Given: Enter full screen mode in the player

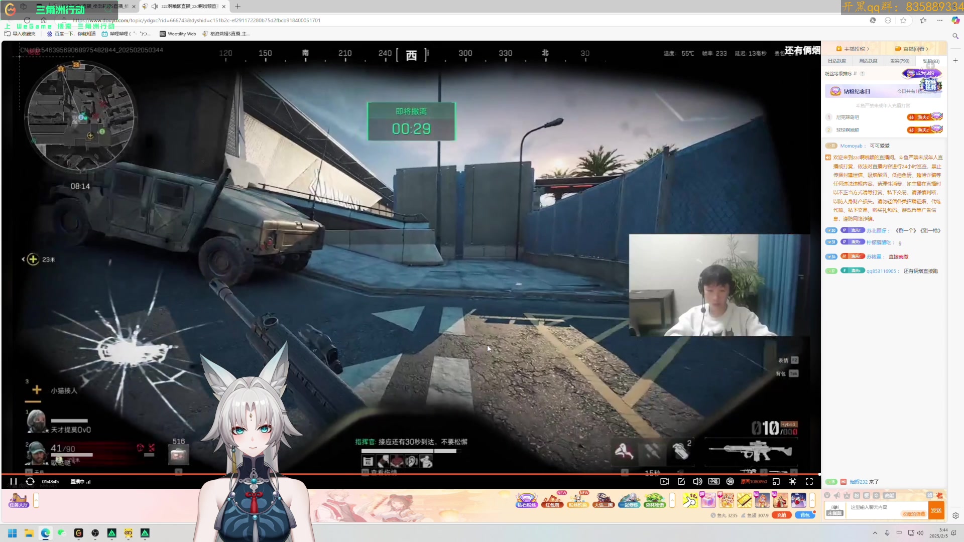Looking at the screenshot, I should [809, 481].
